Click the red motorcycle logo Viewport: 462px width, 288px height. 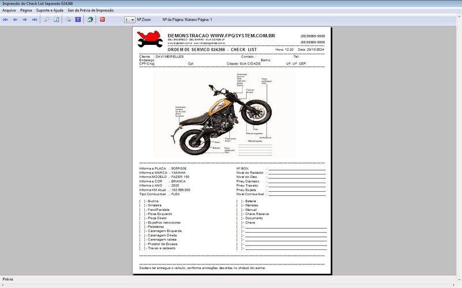pyautogui.click(x=150, y=39)
